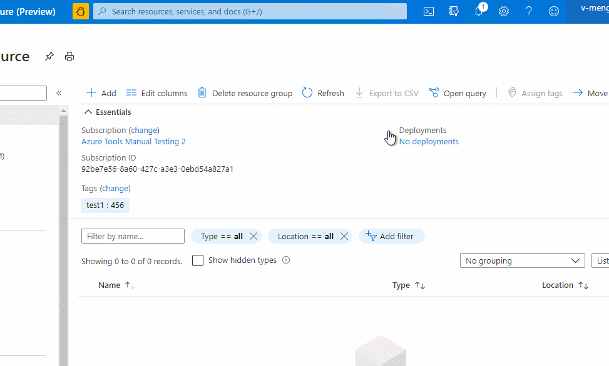This screenshot has height=366, width=609.
Task: Print the page using the printer icon
Action: point(69,56)
